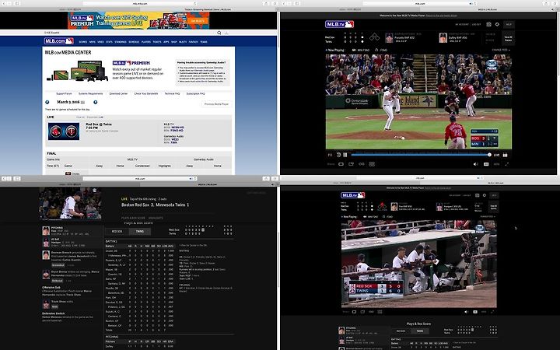560x350 pixels.
Task: Select single-view layout icon in bottom-right player
Action: click(355, 312)
